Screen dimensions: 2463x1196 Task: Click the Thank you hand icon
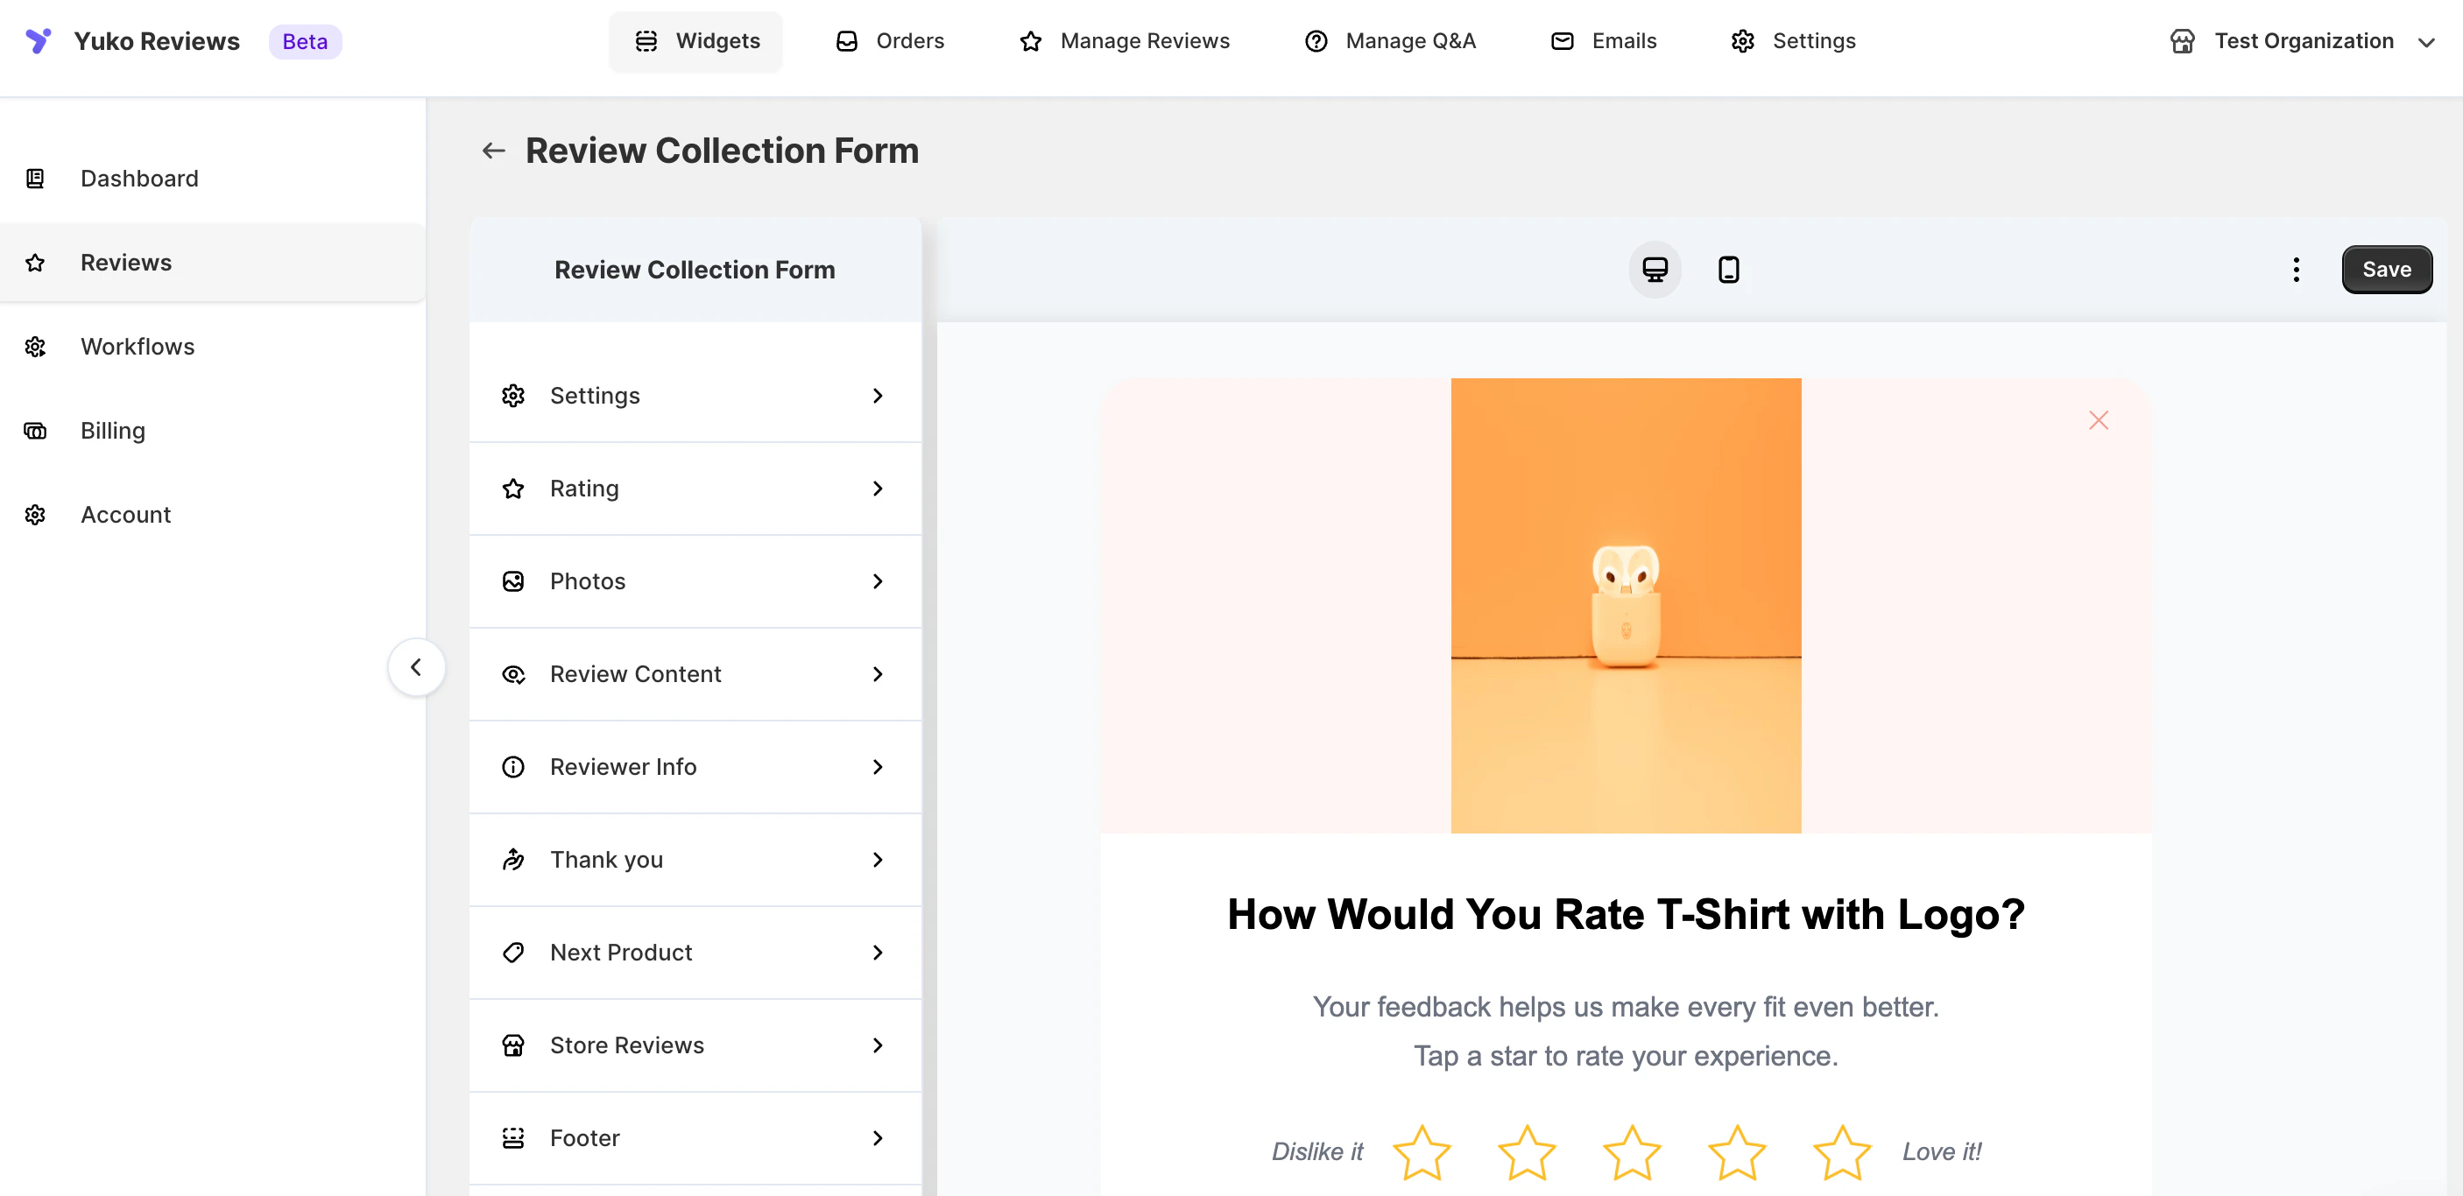pyautogui.click(x=513, y=860)
